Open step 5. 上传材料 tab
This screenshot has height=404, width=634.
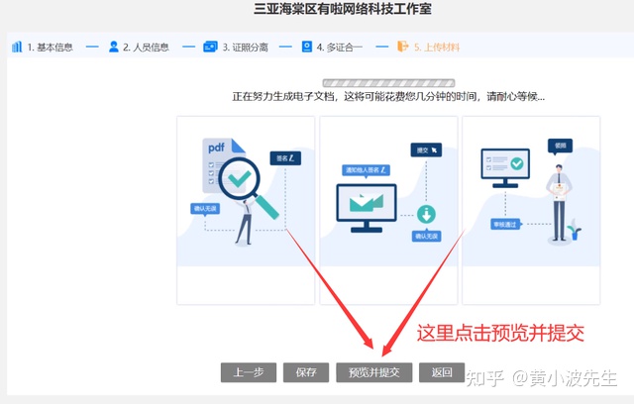[x=437, y=48]
